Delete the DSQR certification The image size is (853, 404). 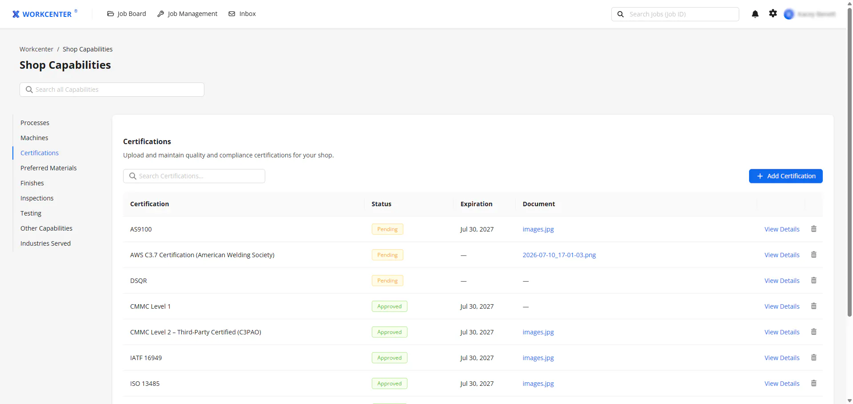(814, 281)
